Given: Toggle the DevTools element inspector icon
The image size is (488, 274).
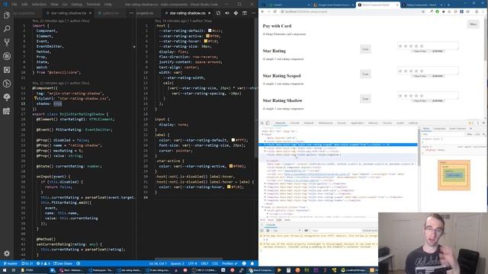Looking at the screenshot, I should coord(262,123).
